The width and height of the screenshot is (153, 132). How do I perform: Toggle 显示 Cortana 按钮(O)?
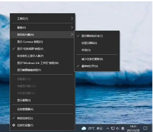[42, 42]
